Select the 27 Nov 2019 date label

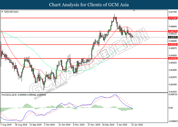(94, 125)
